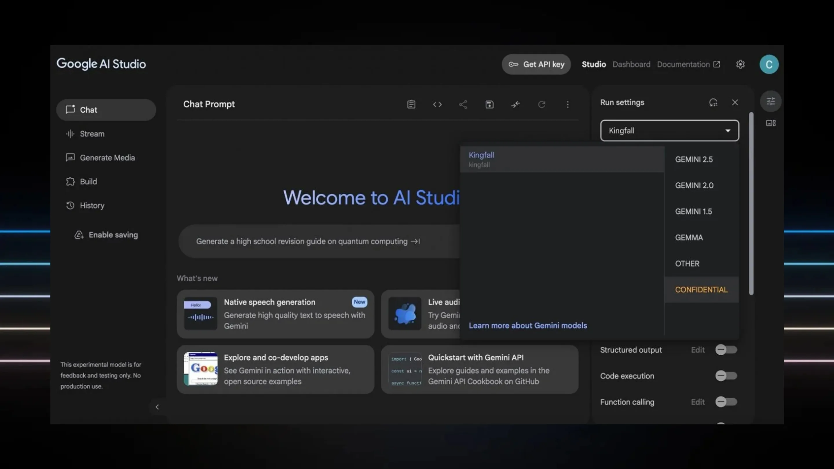Select the Kingfall model entry
This screenshot has height=469, width=834.
coord(562,159)
